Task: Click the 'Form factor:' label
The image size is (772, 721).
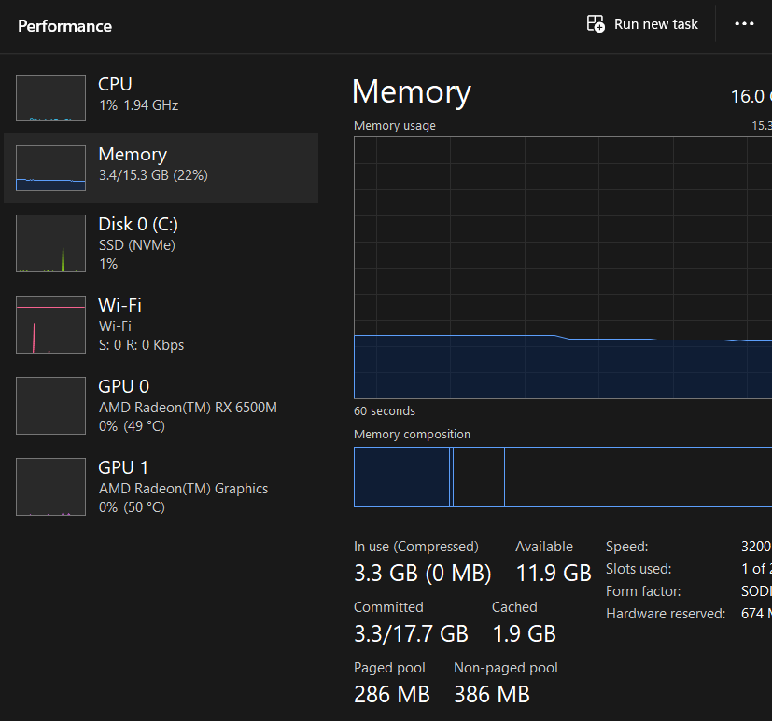Action: click(643, 591)
